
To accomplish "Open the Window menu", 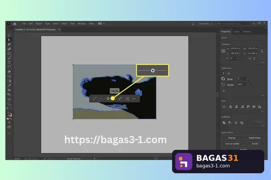I will (82, 23).
